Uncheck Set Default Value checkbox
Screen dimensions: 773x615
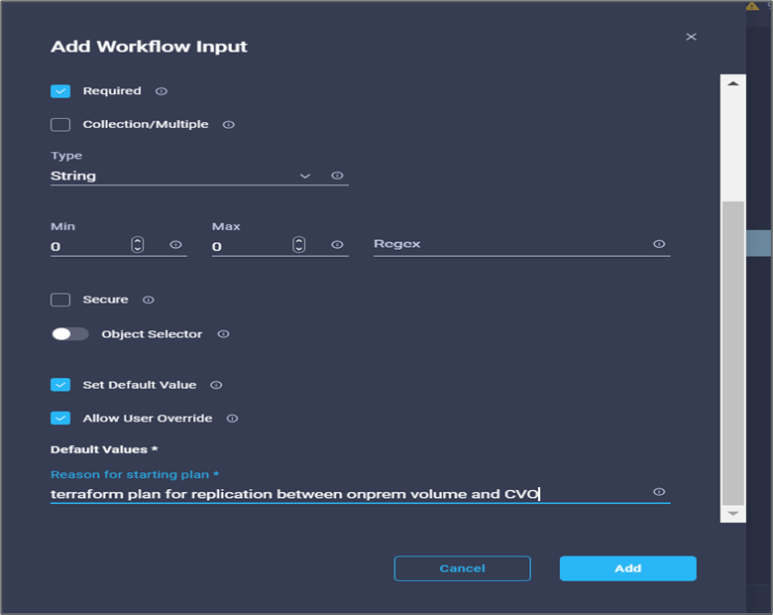pos(60,385)
